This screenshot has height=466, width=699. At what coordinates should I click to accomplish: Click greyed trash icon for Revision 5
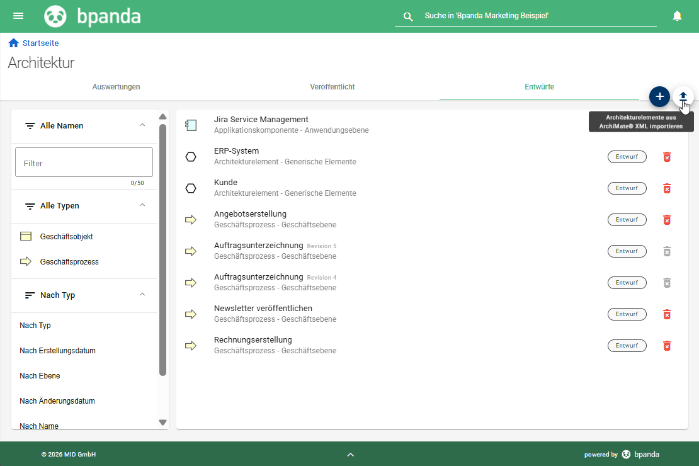[x=667, y=251]
